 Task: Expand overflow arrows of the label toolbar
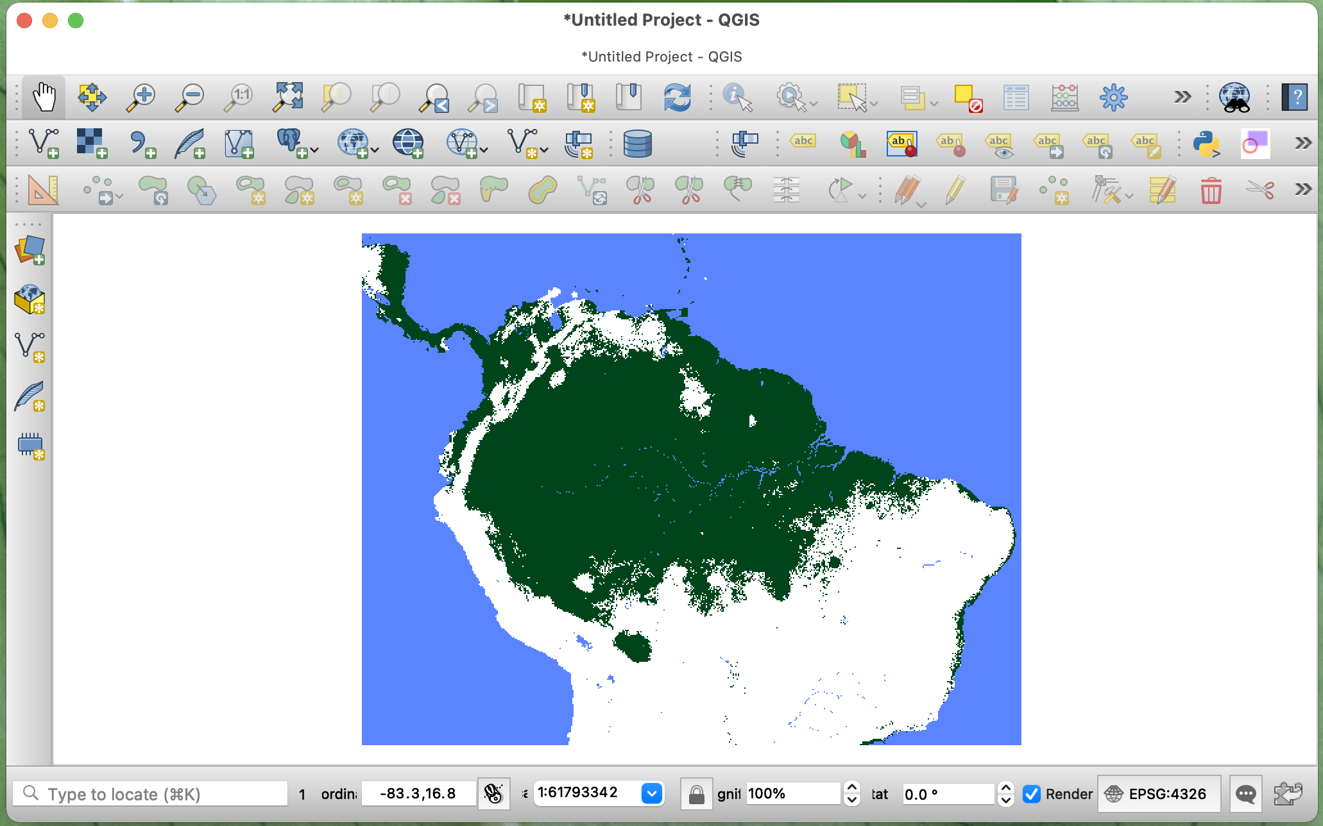tap(1302, 142)
